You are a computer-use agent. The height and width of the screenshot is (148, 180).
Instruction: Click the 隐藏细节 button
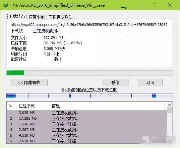[29, 82]
